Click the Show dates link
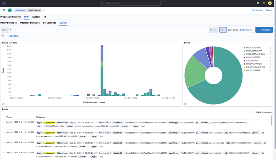 click(246, 30)
